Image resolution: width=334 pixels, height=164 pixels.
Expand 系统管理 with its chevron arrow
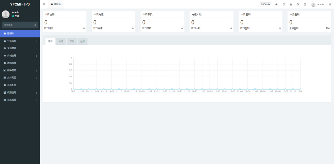tap(36, 100)
